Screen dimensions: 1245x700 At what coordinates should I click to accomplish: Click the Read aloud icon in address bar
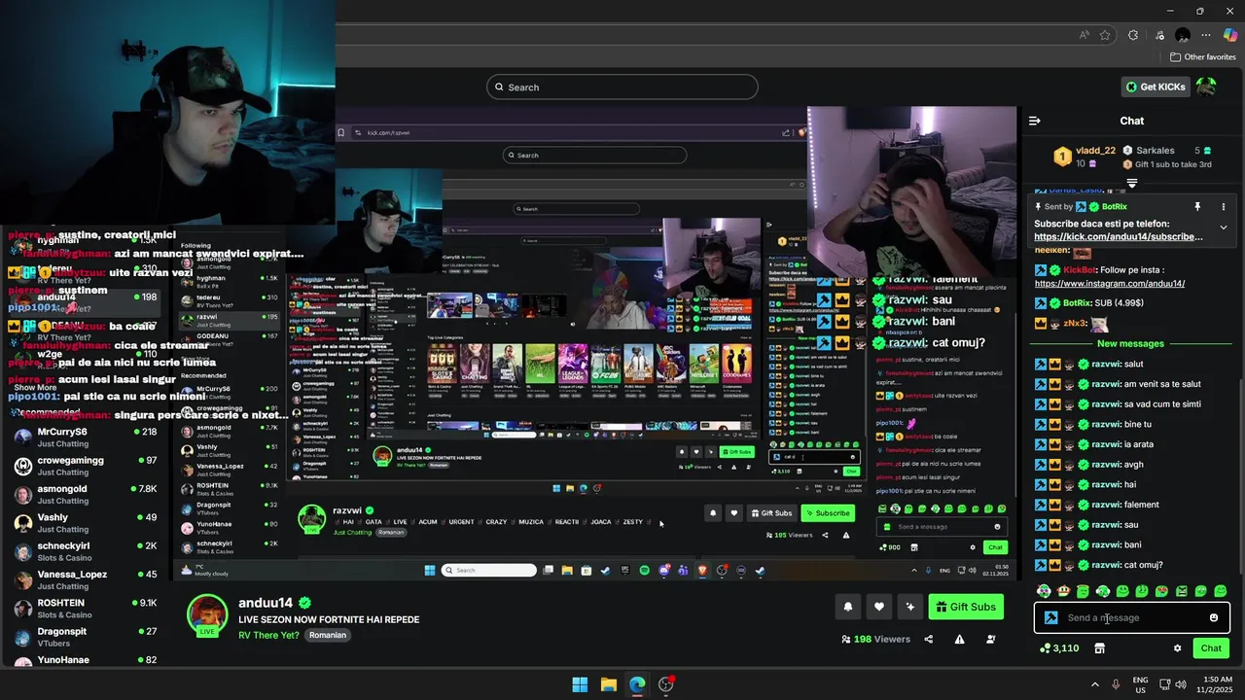[x=1085, y=35]
